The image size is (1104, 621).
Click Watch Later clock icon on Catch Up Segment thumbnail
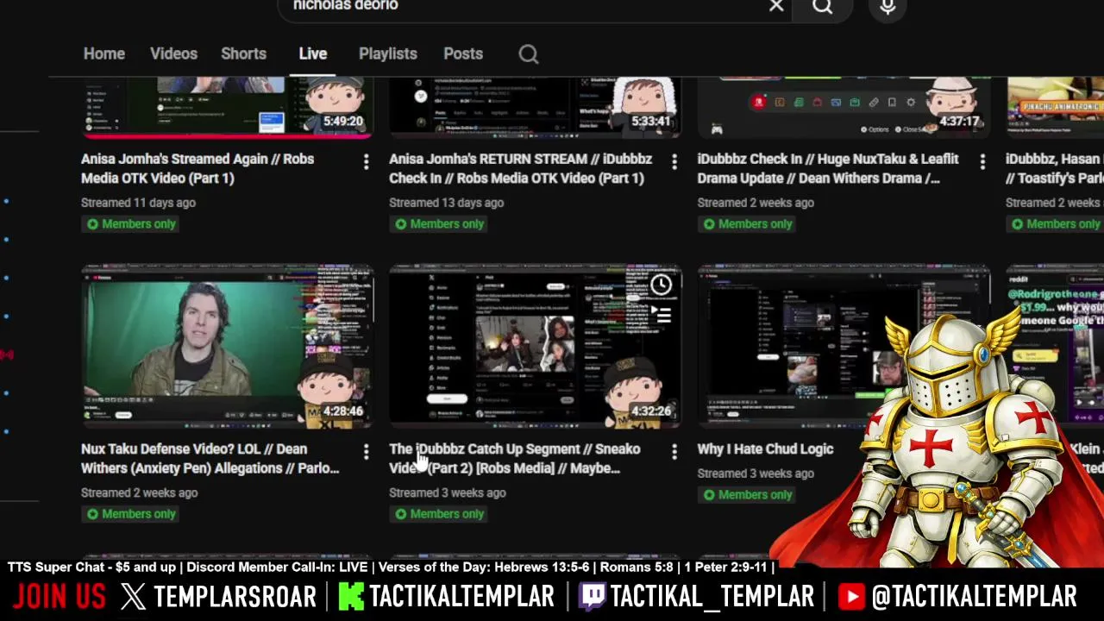[x=661, y=285]
